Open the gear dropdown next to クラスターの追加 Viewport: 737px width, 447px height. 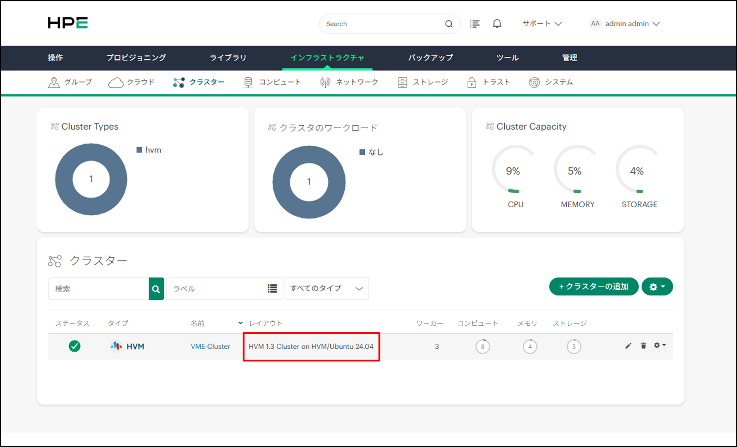pyautogui.click(x=657, y=287)
